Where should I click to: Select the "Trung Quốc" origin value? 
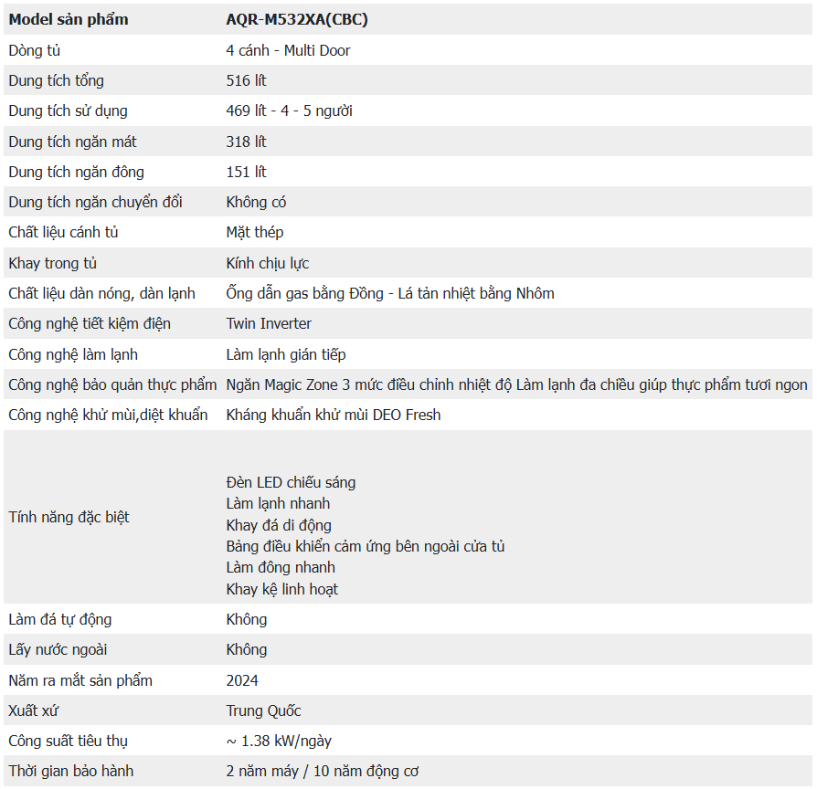pos(263,710)
